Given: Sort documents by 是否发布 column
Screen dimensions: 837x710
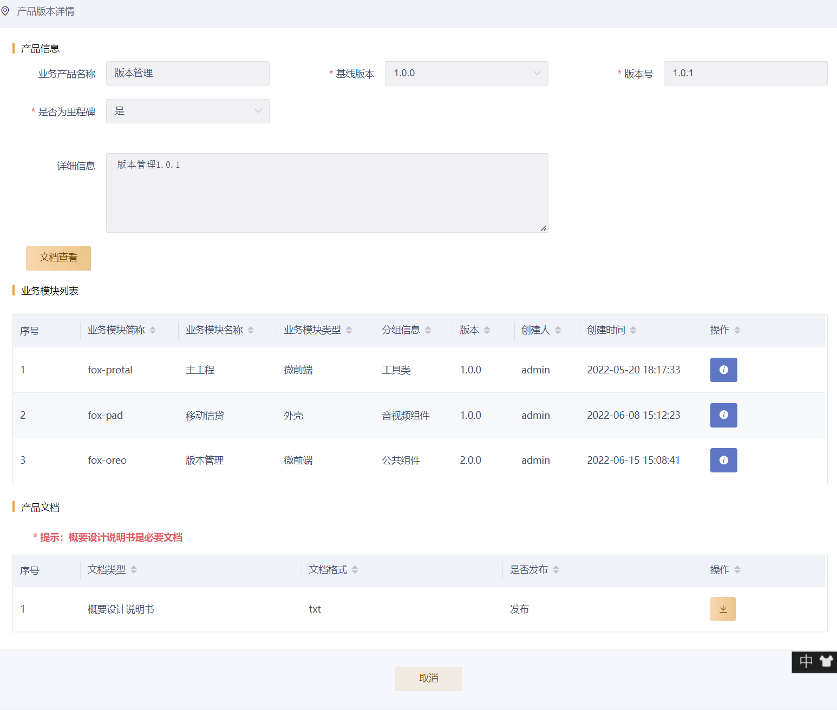Looking at the screenshot, I should 556,570.
